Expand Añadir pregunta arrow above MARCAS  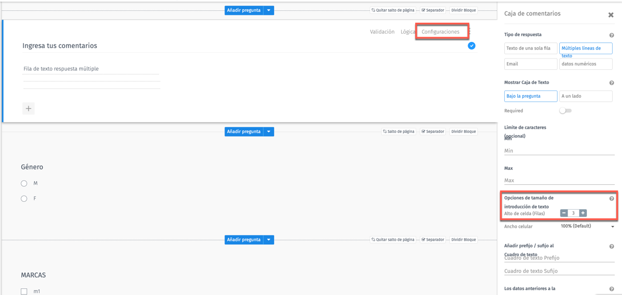pos(268,240)
